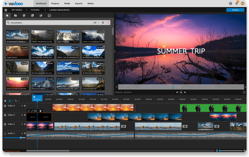This screenshot has height=157, width=249.
Task: Click the Audio 1 volume slider handle
Action: pos(21,138)
